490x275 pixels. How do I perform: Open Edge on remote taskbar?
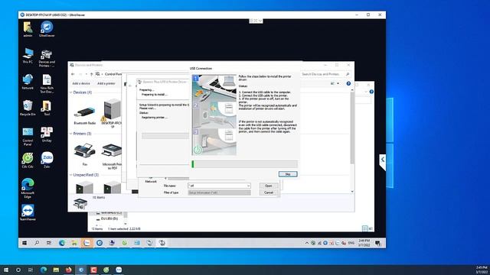(x=62, y=243)
